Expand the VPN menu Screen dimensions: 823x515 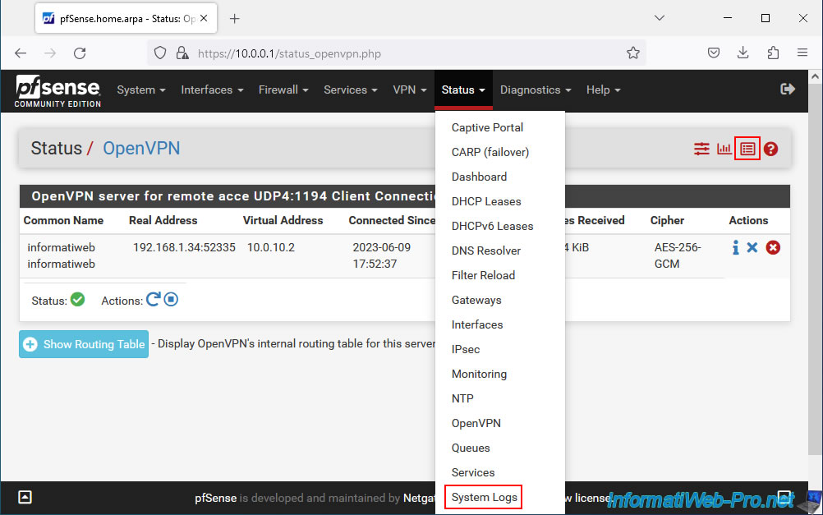(409, 90)
